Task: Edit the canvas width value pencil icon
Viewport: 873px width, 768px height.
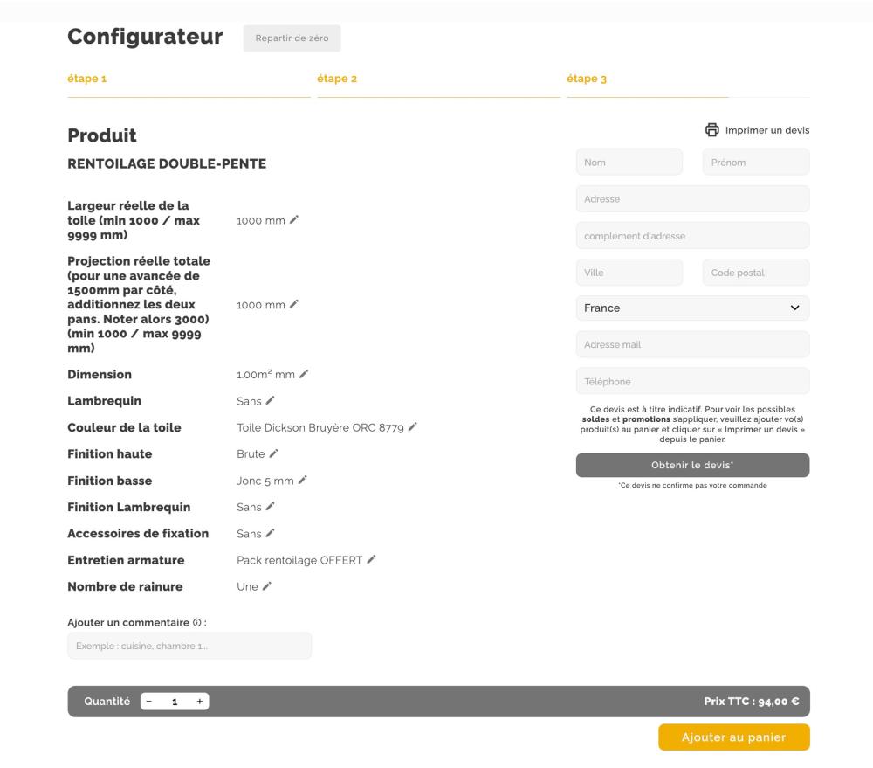Action: 294,220
